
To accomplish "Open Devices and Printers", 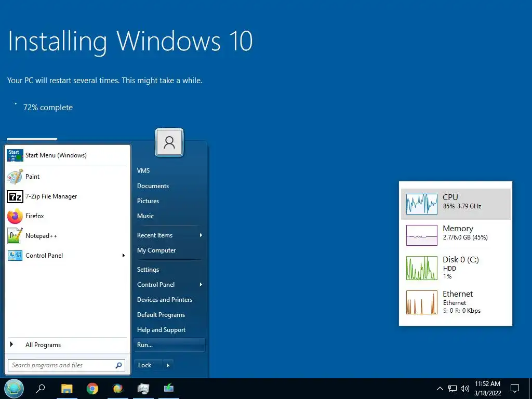I will pos(165,300).
